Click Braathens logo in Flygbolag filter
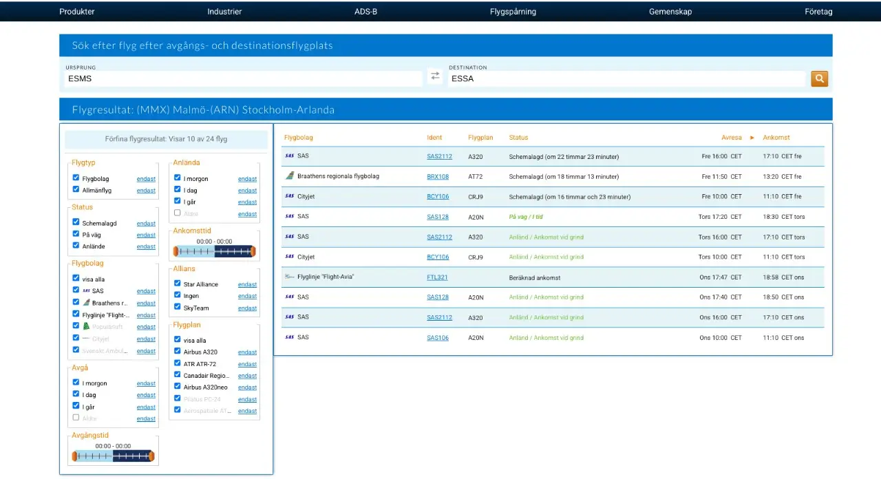This screenshot has width=881, height=479. tap(86, 303)
